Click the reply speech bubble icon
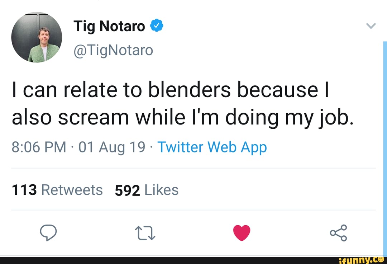387x264 pixels. tap(48, 233)
